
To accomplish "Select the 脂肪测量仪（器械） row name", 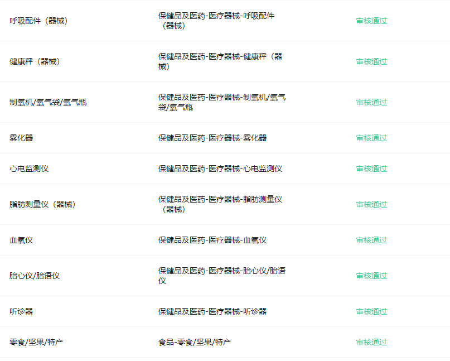I will click(x=42, y=204).
